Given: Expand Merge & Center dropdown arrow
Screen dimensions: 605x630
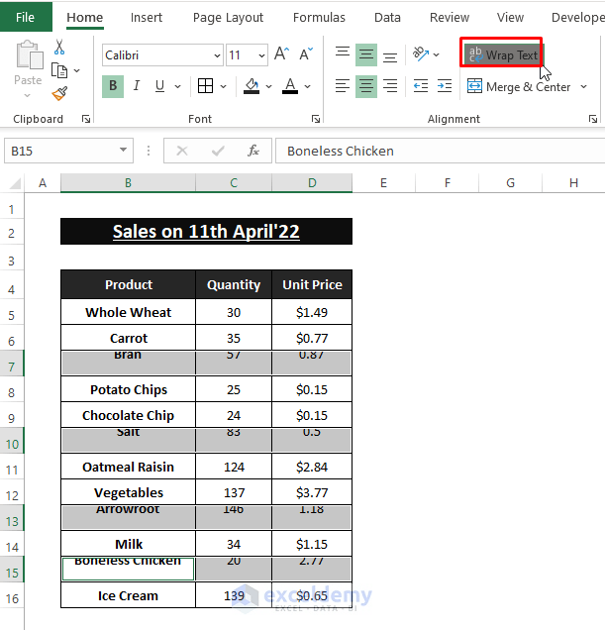Looking at the screenshot, I should tap(583, 86).
